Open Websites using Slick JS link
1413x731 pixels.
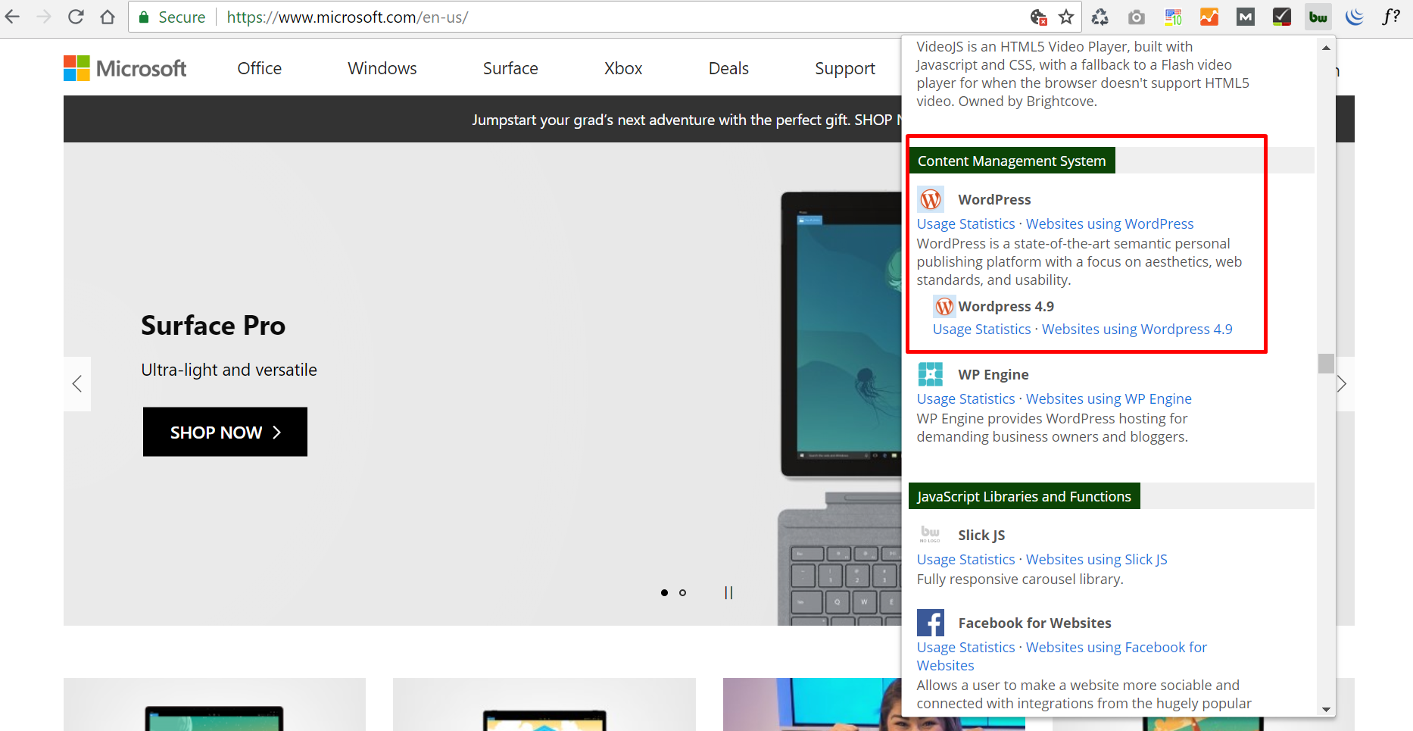click(x=1096, y=559)
